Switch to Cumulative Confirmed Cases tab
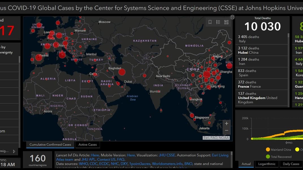The height and width of the screenshot is (170, 303). [x=50, y=145]
